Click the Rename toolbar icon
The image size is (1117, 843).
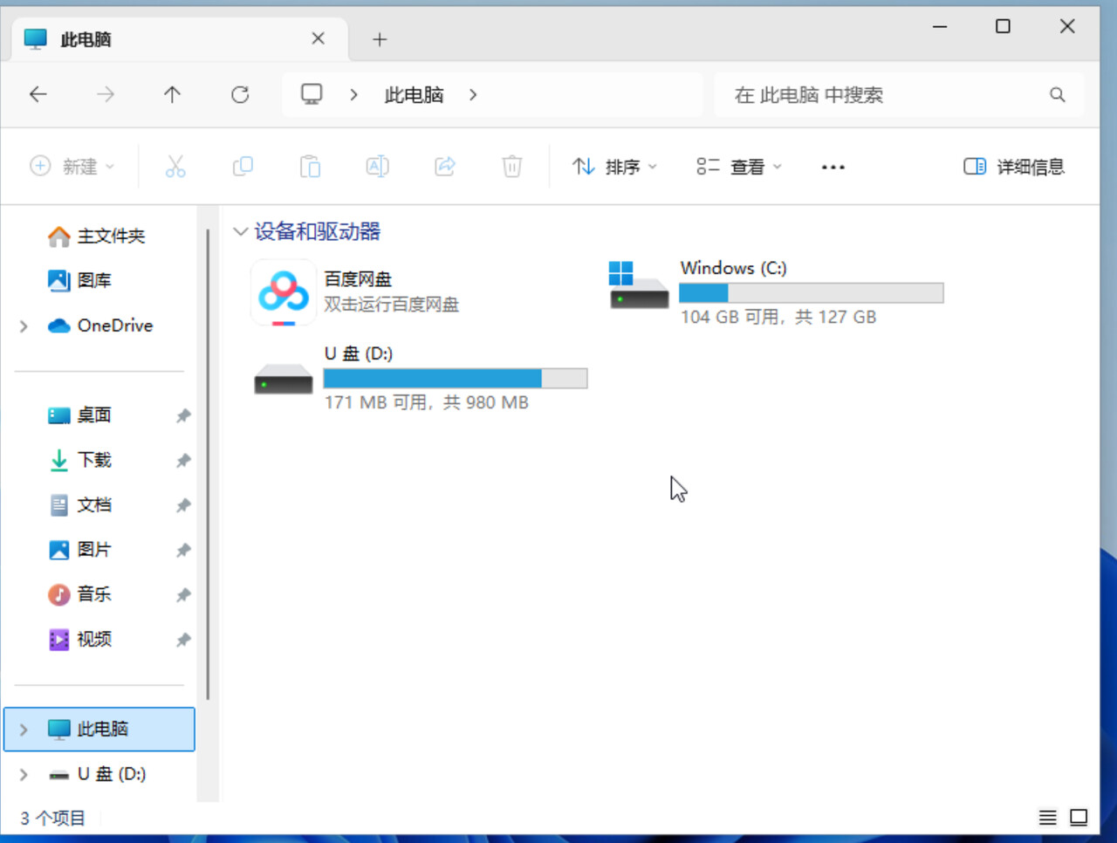[377, 166]
